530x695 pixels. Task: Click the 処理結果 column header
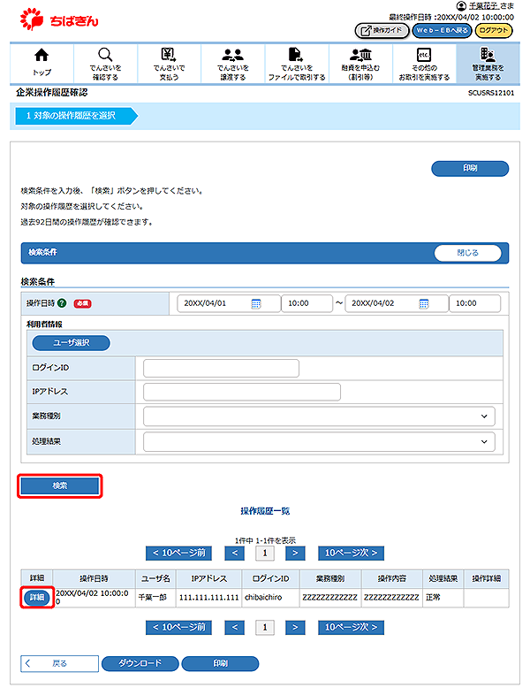click(x=443, y=579)
